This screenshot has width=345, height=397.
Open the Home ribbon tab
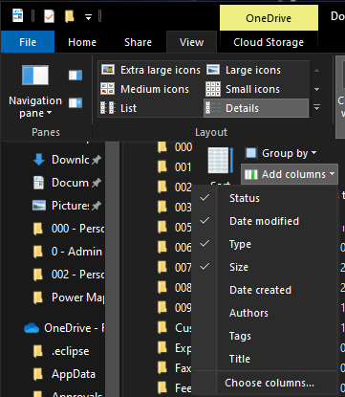click(82, 42)
